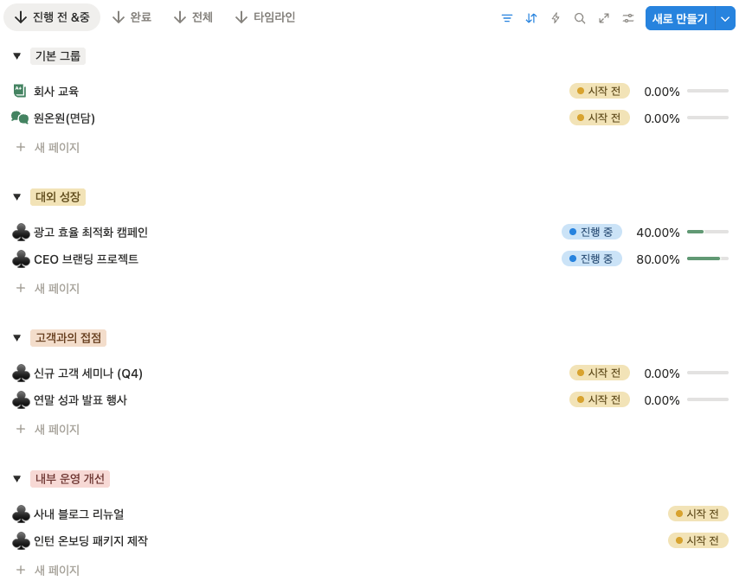Switch to the 완료 view tab
The image size is (752, 581).
pos(132,16)
